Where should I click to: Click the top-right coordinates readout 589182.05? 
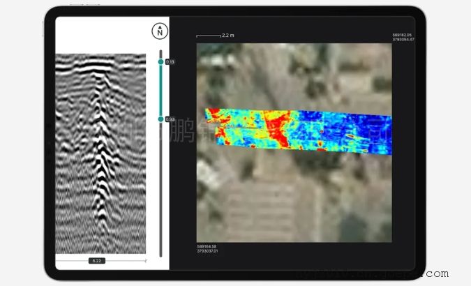click(x=404, y=34)
